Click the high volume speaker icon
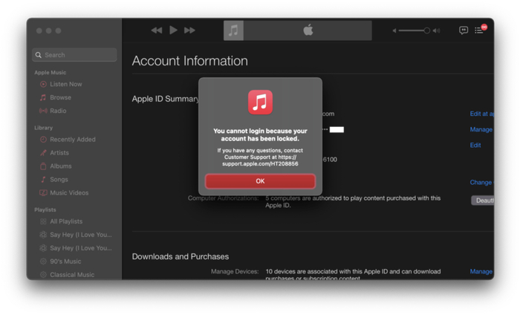The image size is (520, 315). [x=437, y=30]
